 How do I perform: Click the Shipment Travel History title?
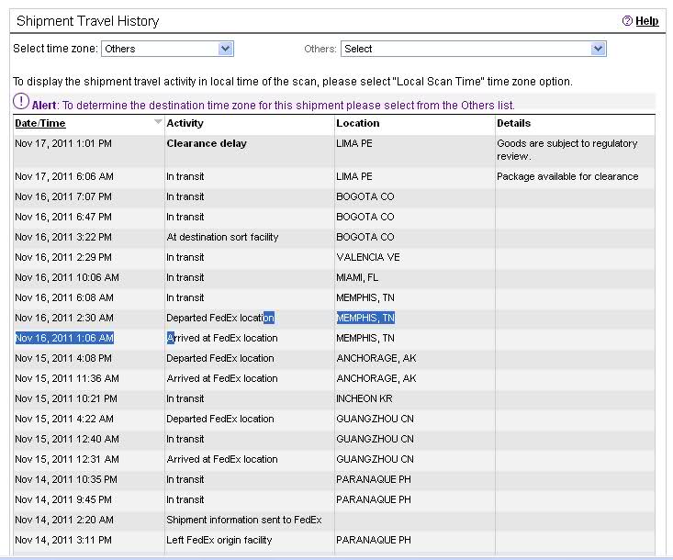[87, 20]
